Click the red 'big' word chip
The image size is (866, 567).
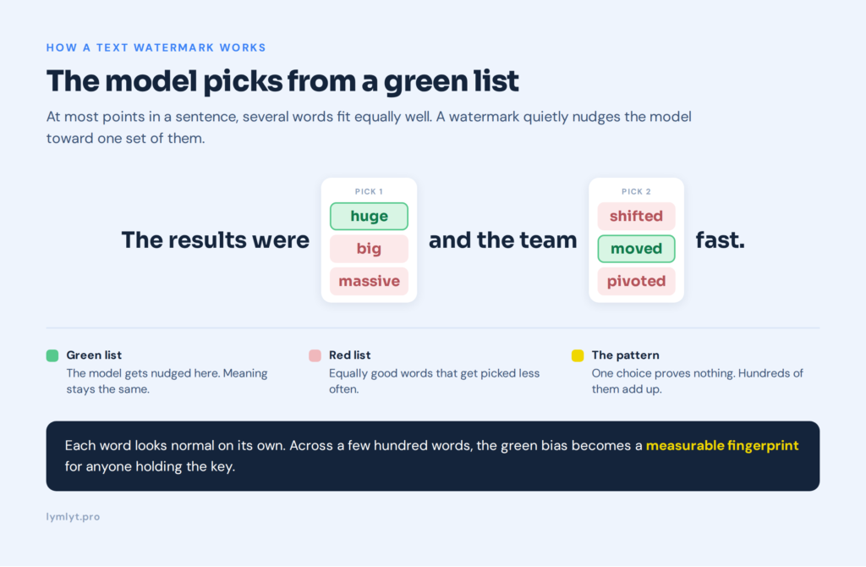point(369,249)
